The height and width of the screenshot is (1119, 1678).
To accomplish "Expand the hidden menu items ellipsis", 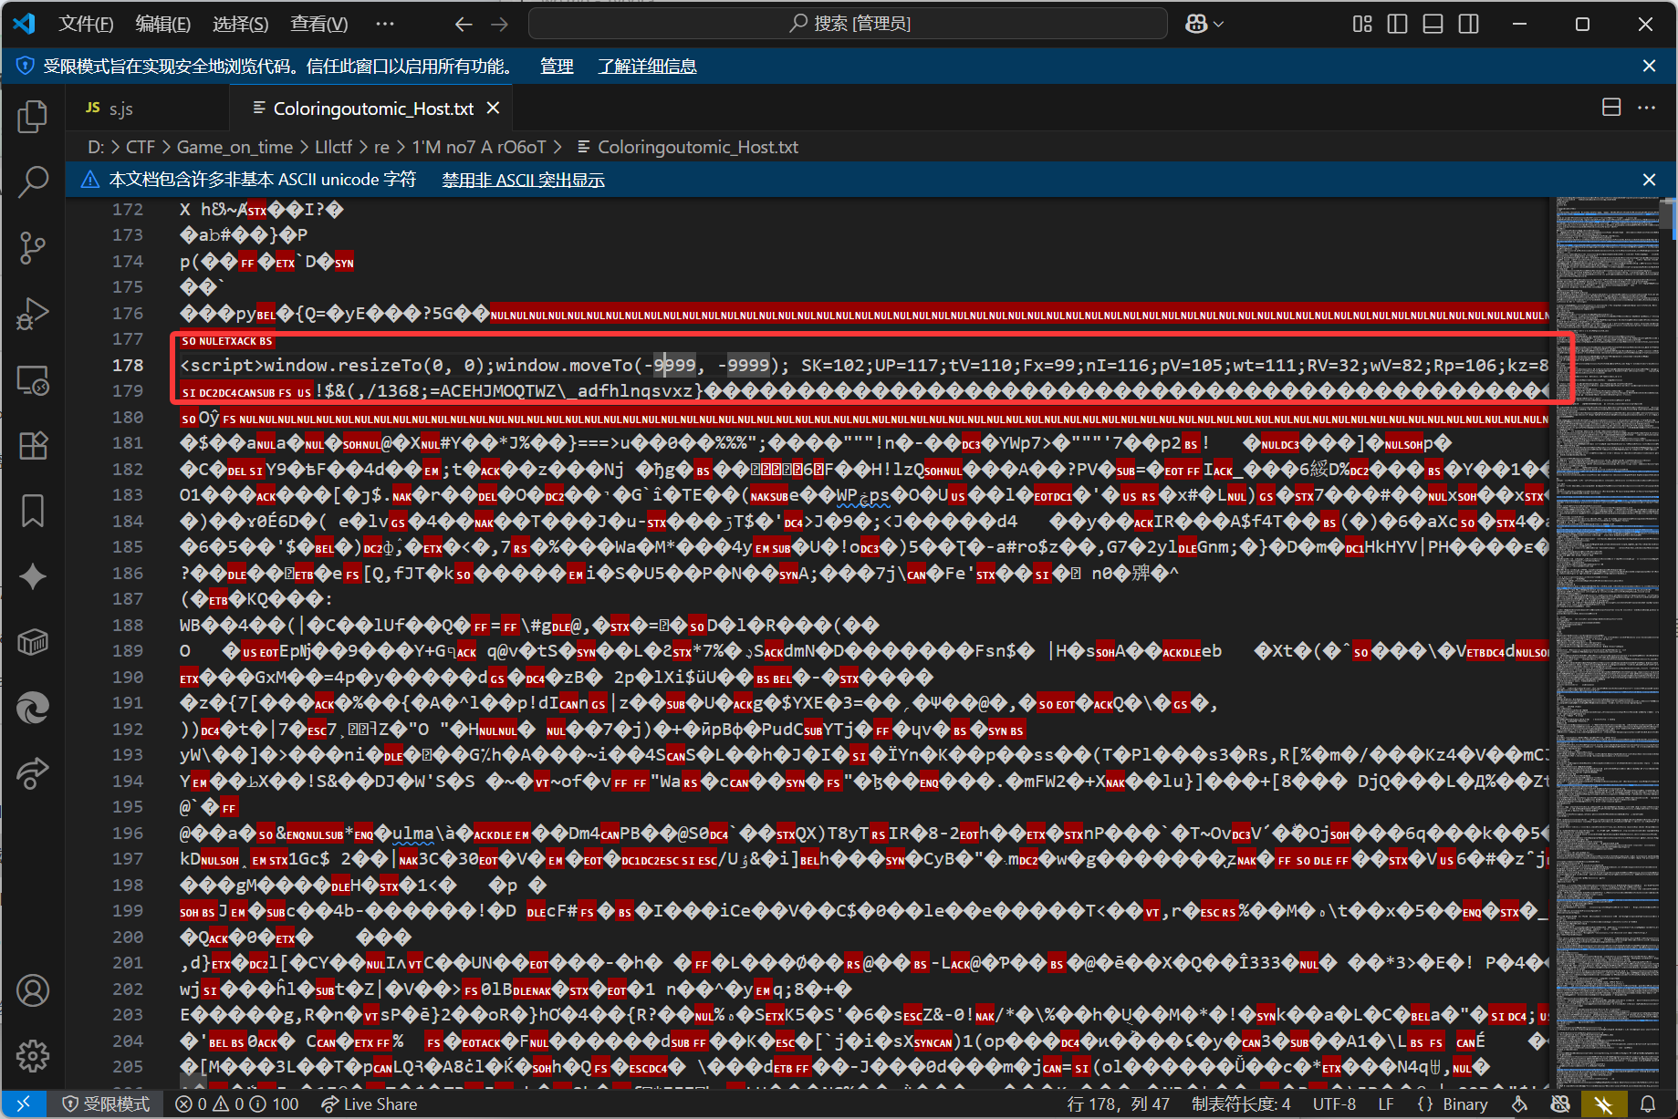I will click(385, 24).
